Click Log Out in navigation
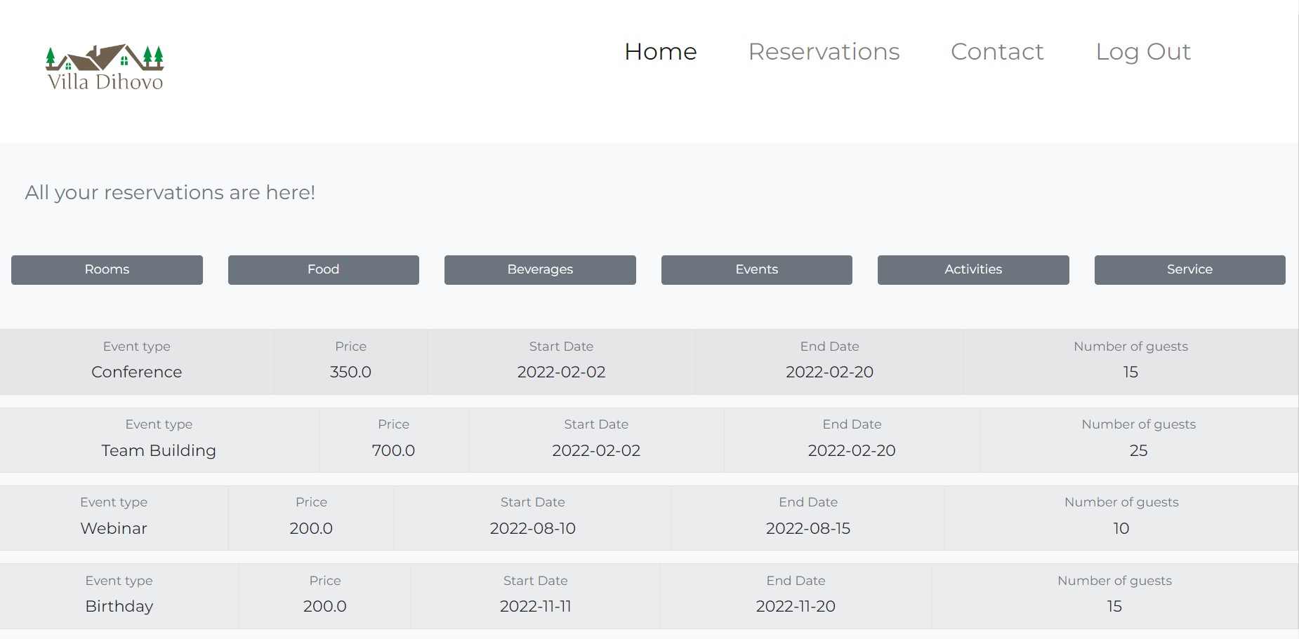Image resolution: width=1299 pixels, height=639 pixels. point(1142,52)
